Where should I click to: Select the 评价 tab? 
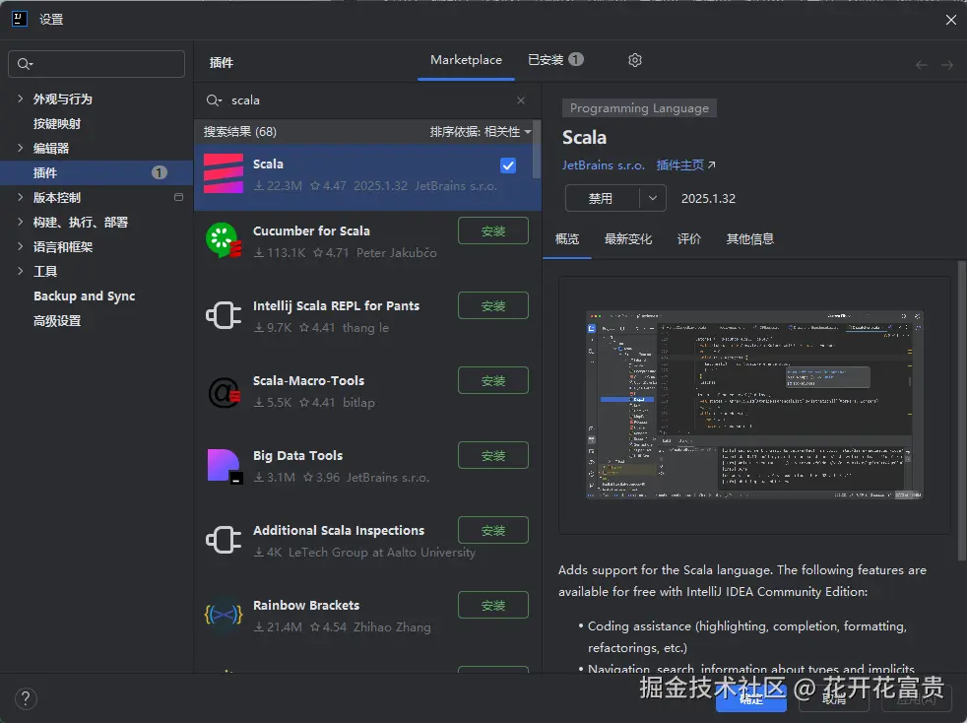point(689,239)
